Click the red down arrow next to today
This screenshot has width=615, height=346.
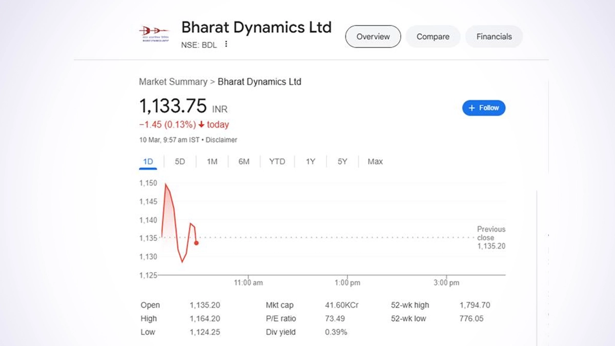tap(202, 125)
